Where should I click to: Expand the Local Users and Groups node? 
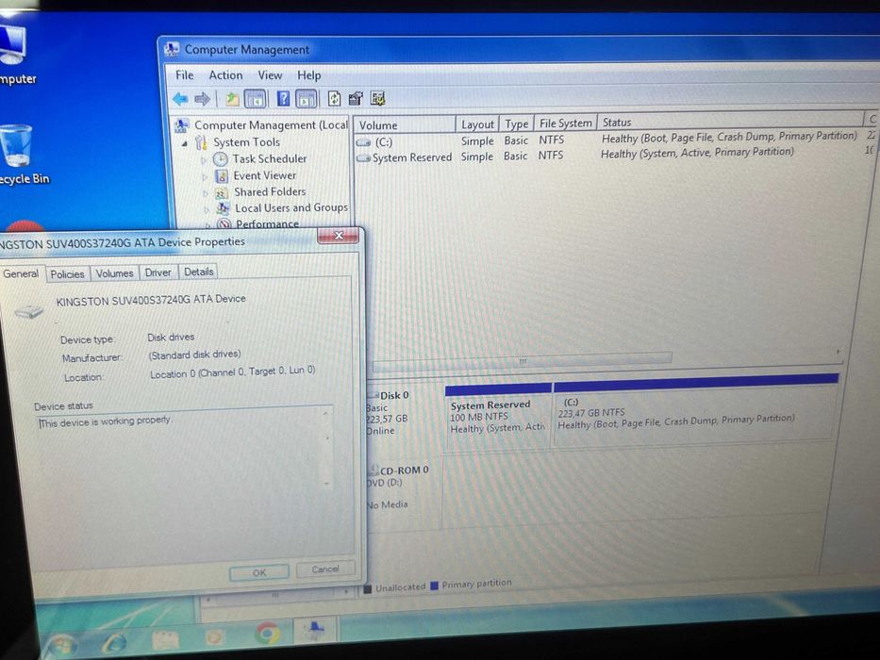[208, 210]
